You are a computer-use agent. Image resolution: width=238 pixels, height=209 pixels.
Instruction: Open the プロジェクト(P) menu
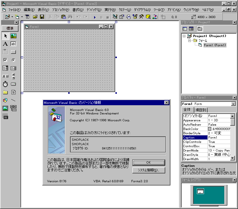60,10
